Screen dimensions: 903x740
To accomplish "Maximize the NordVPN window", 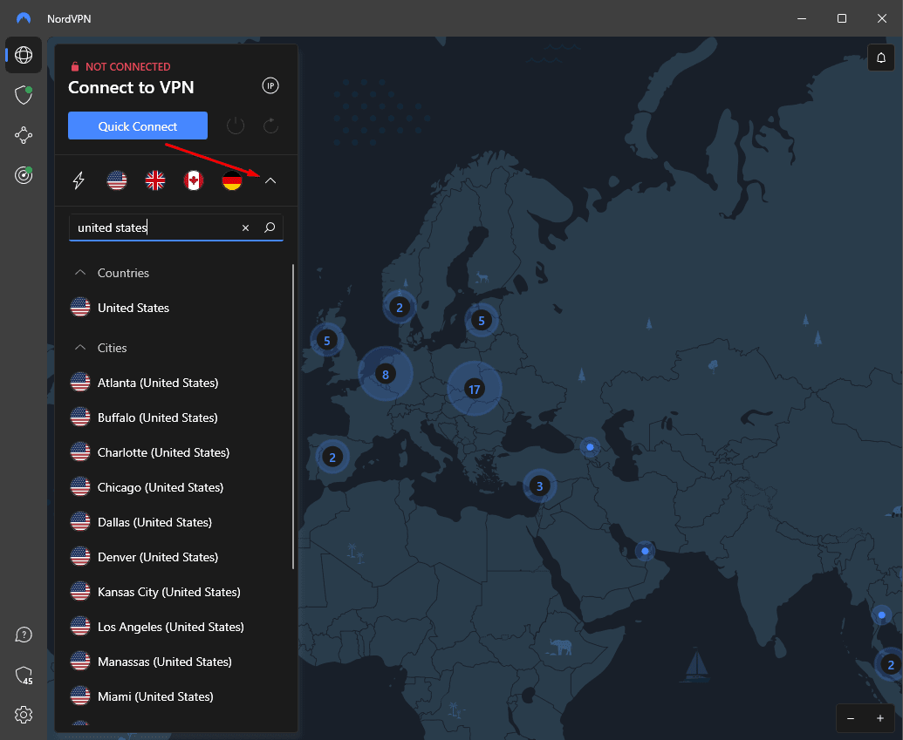I will tap(841, 18).
